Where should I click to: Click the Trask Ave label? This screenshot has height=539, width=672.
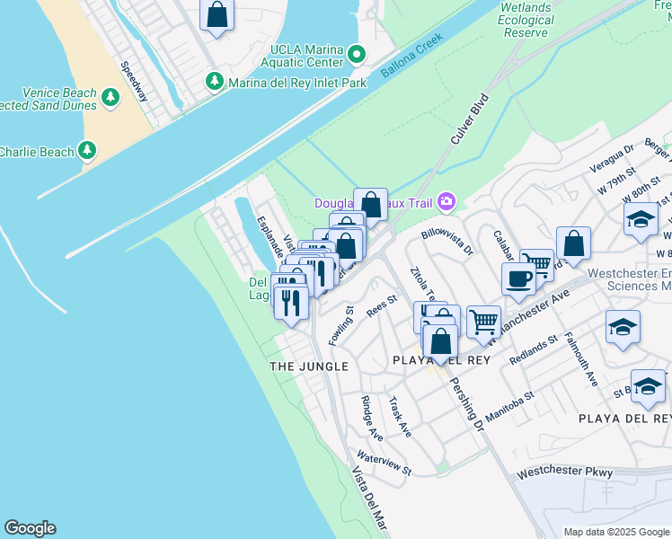[x=401, y=417]
